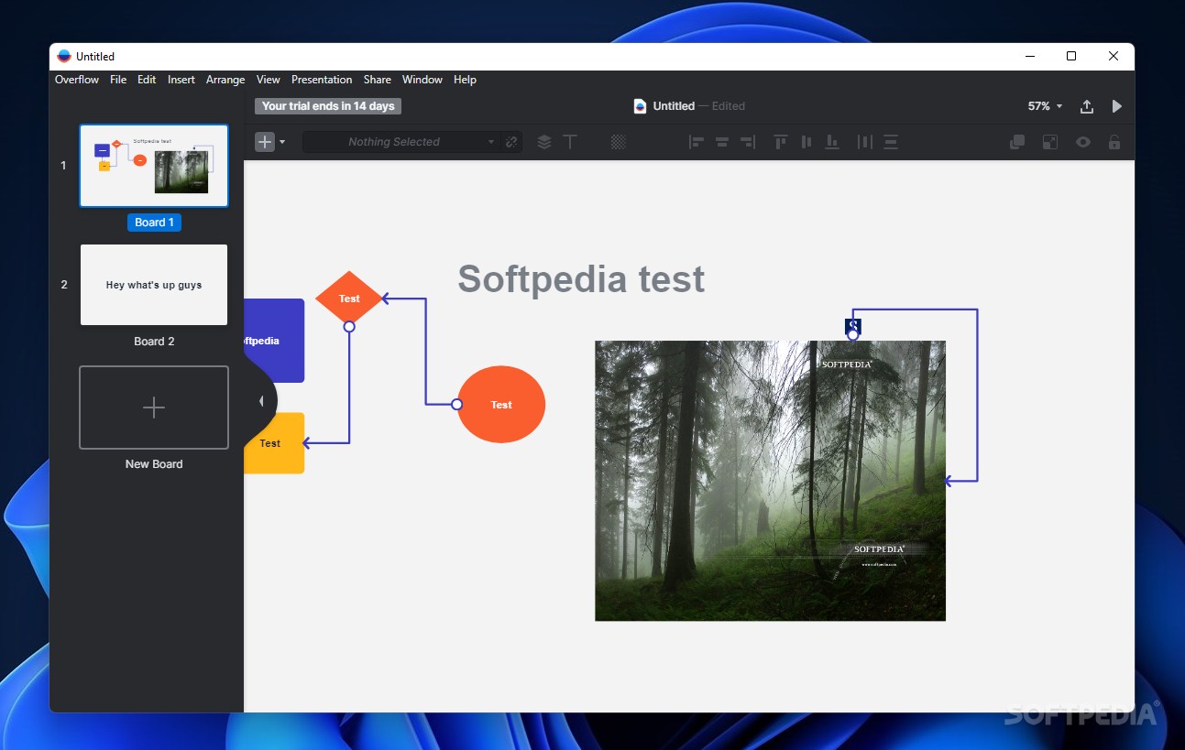1185x750 pixels.
Task: Click the mask/resize square icon in toolbar
Action: [1049, 142]
